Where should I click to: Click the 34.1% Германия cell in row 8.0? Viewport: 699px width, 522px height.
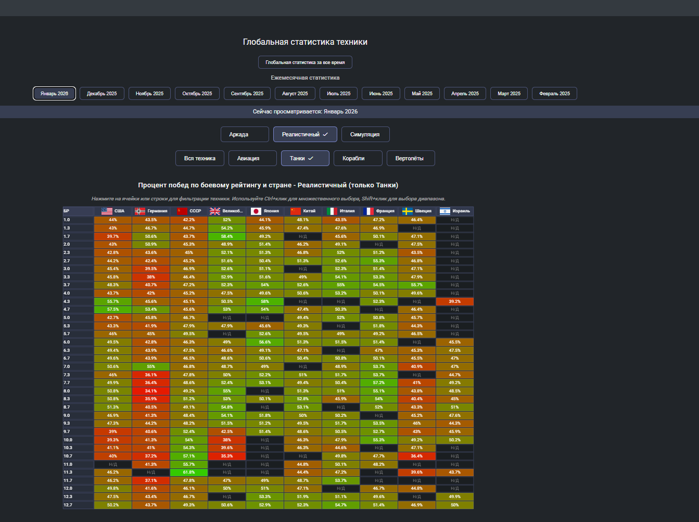click(151, 391)
